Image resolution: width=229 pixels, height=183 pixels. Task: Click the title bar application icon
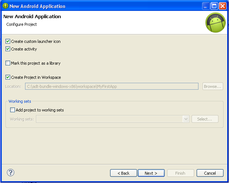point(5,6)
